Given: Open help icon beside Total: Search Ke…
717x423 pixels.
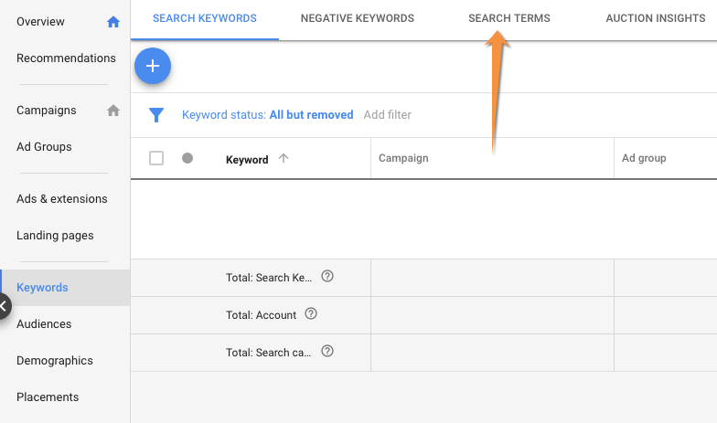Looking at the screenshot, I should [327, 277].
